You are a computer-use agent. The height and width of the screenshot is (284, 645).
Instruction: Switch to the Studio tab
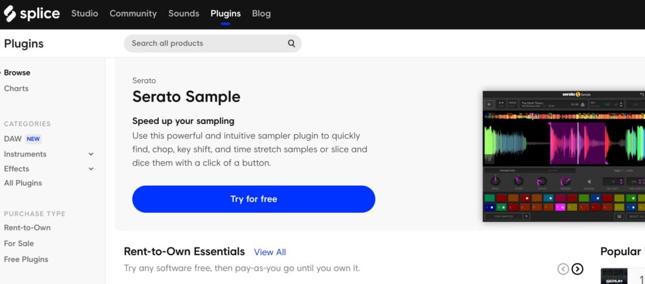pos(84,13)
